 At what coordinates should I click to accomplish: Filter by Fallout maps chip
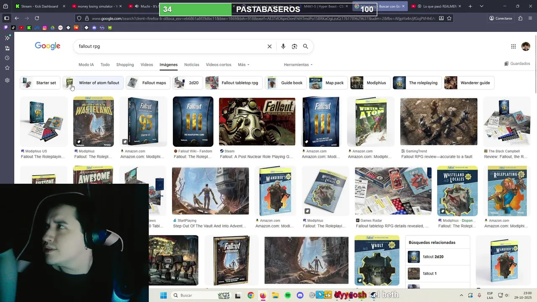[148, 83]
